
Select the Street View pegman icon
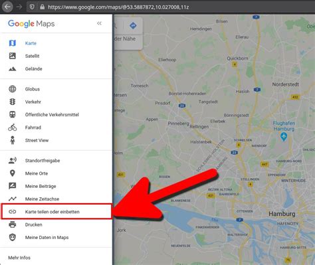point(13,140)
